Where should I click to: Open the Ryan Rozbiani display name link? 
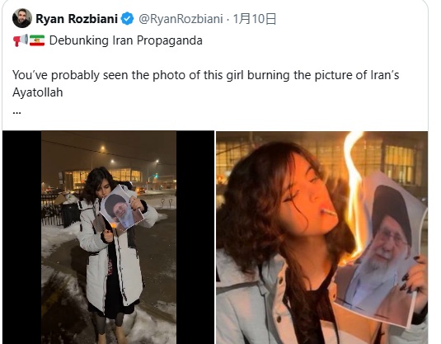[77, 19]
